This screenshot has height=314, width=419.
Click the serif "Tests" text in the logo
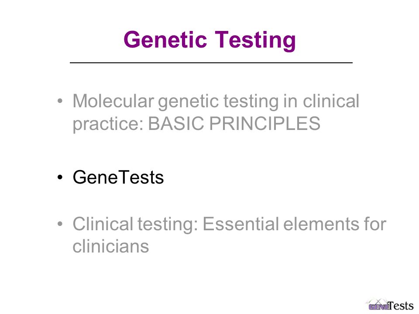click(401, 305)
